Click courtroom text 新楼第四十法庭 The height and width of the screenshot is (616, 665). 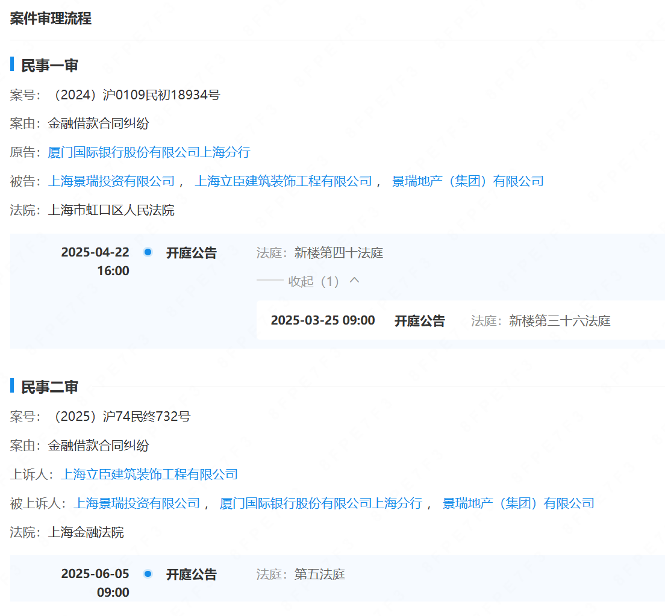tap(339, 253)
